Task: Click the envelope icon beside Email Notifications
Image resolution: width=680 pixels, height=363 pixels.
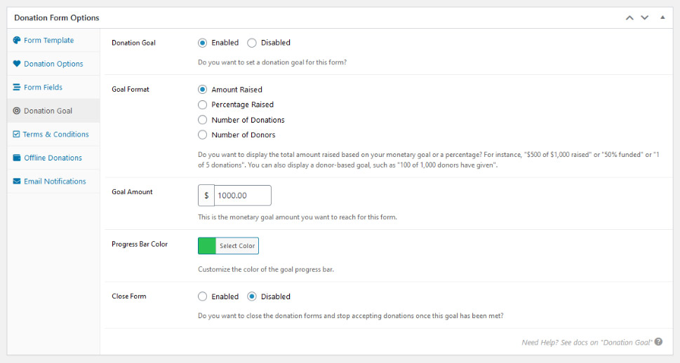Action: 17,181
